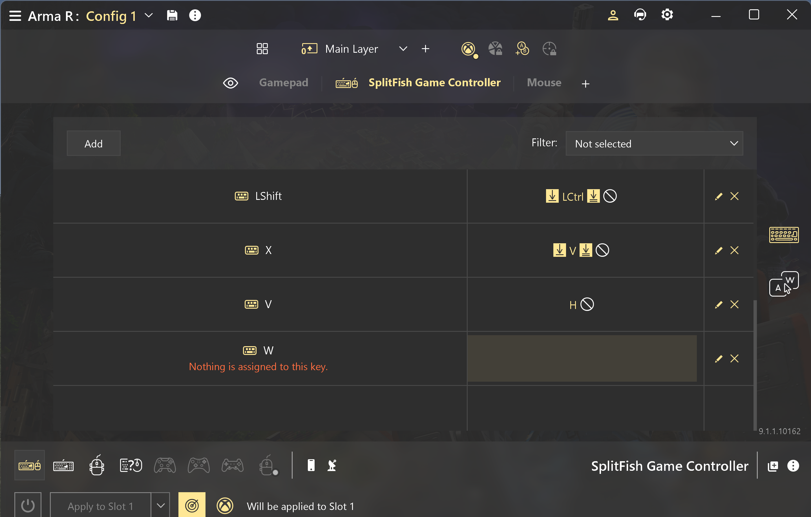Open the Config 1 chevron dropdown

[149, 16]
